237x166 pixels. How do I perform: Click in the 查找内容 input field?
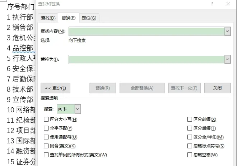click(x=147, y=31)
